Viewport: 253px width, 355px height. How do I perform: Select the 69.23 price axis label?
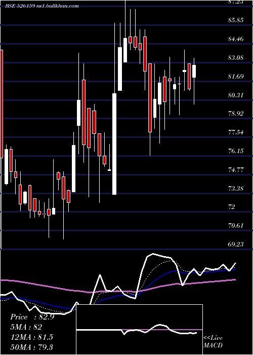[236, 244]
